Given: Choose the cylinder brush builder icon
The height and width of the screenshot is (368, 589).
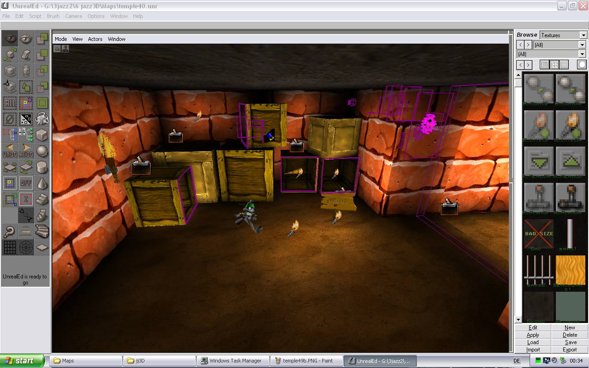Looking at the screenshot, I should 42,167.
